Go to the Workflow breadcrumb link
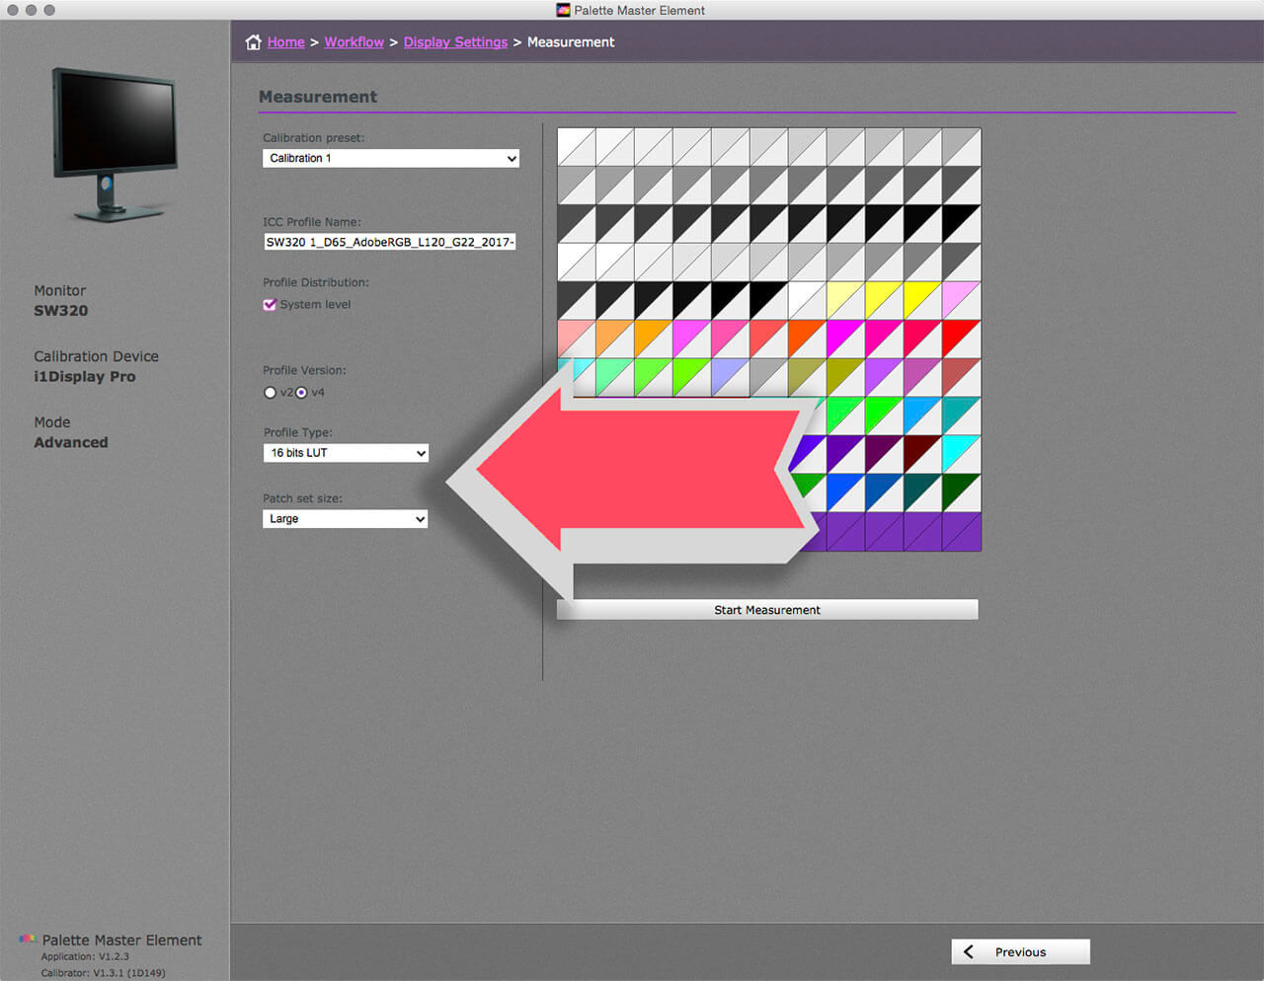Viewport: 1264px width, 981px height. coord(354,41)
